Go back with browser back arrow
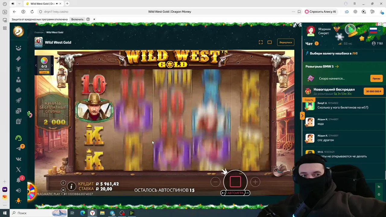386x217 pixels. [14, 11]
